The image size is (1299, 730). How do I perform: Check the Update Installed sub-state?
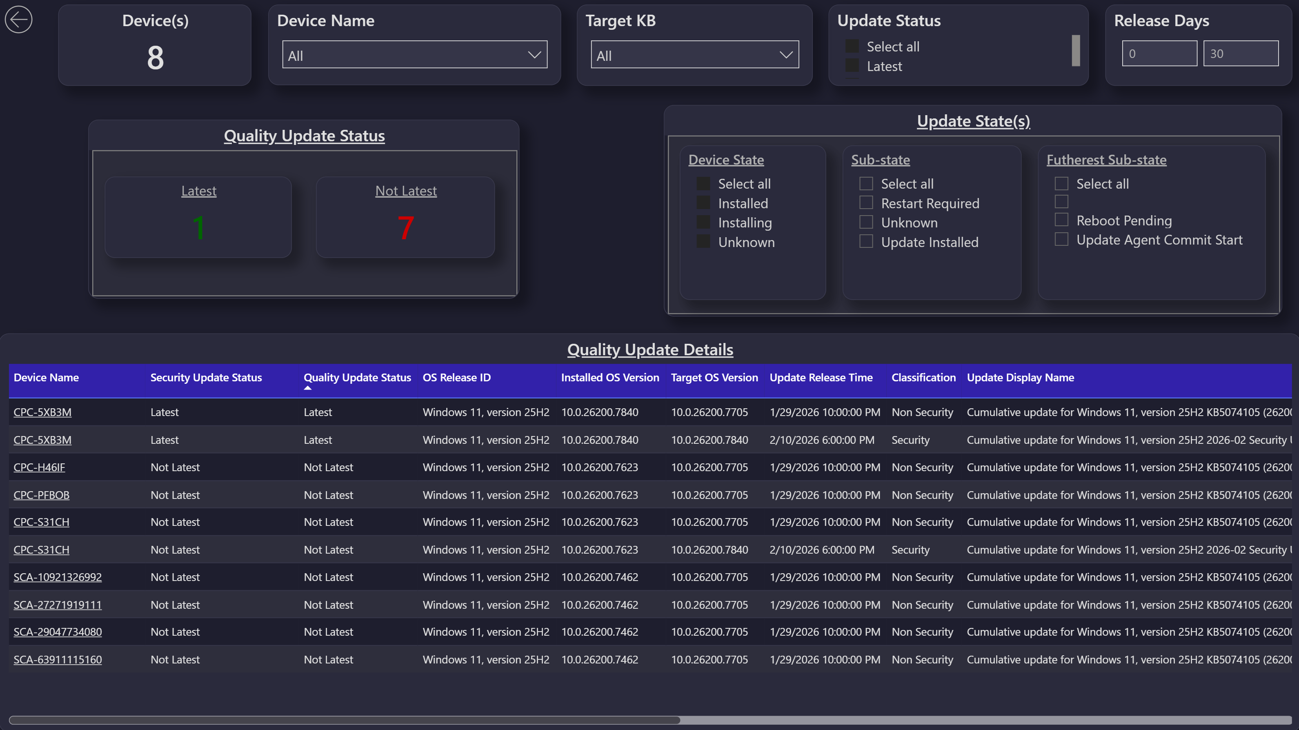(866, 242)
